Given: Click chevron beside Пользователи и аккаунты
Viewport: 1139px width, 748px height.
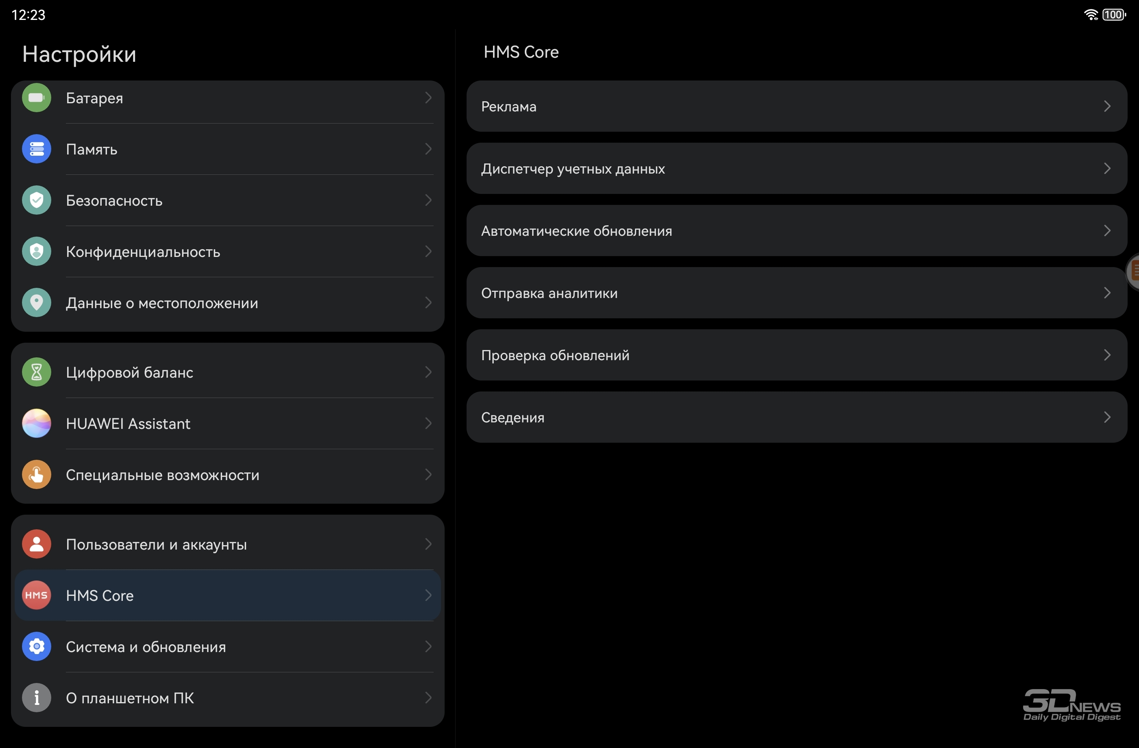Looking at the screenshot, I should (x=428, y=544).
